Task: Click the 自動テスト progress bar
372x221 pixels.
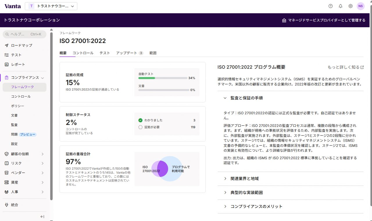Action: tap(163, 78)
